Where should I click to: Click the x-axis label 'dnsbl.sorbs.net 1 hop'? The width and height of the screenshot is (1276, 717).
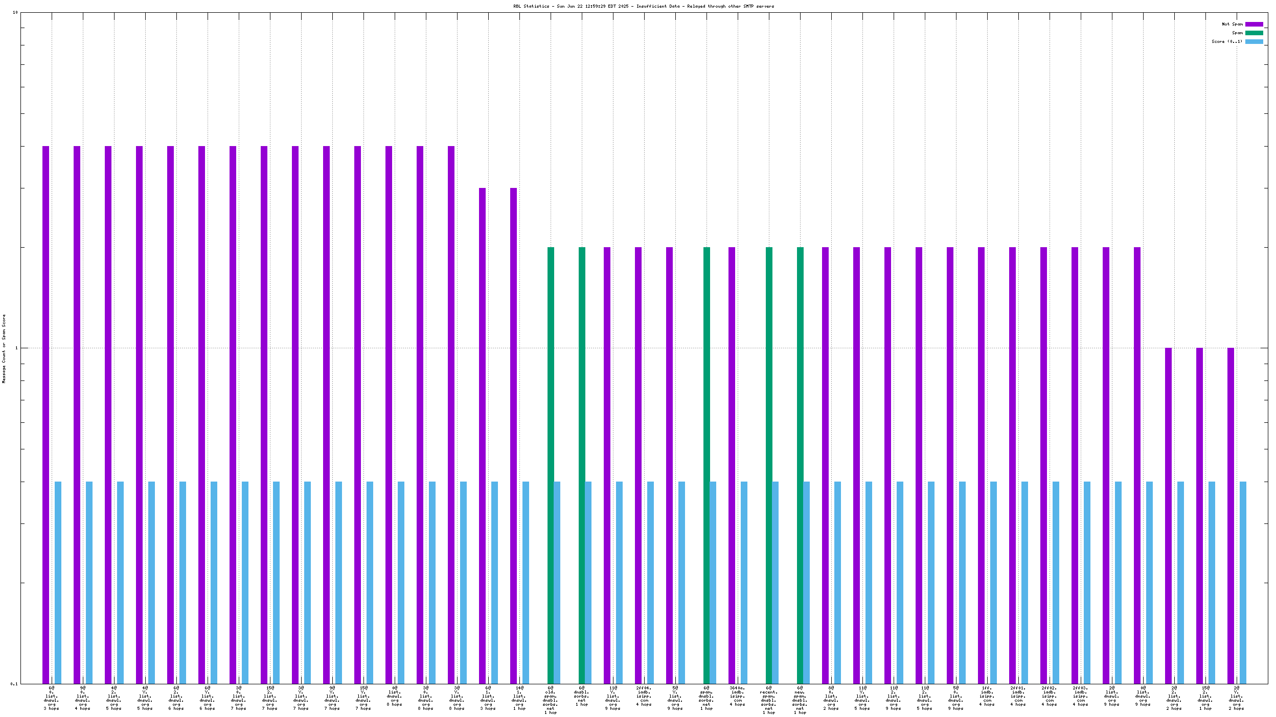click(x=581, y=696)
